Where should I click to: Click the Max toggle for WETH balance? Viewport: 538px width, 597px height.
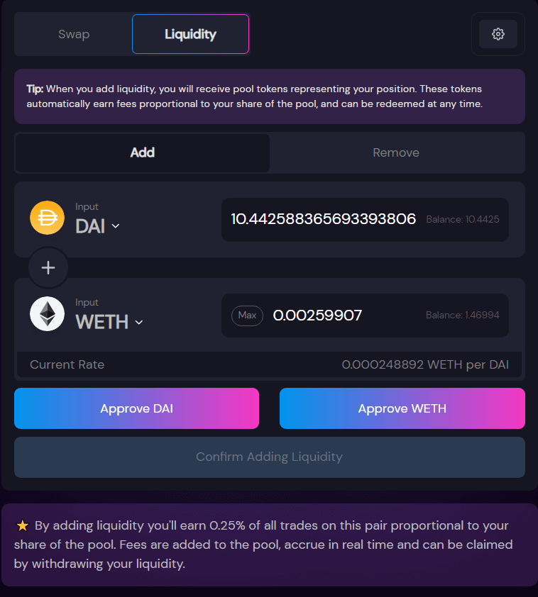247,316
